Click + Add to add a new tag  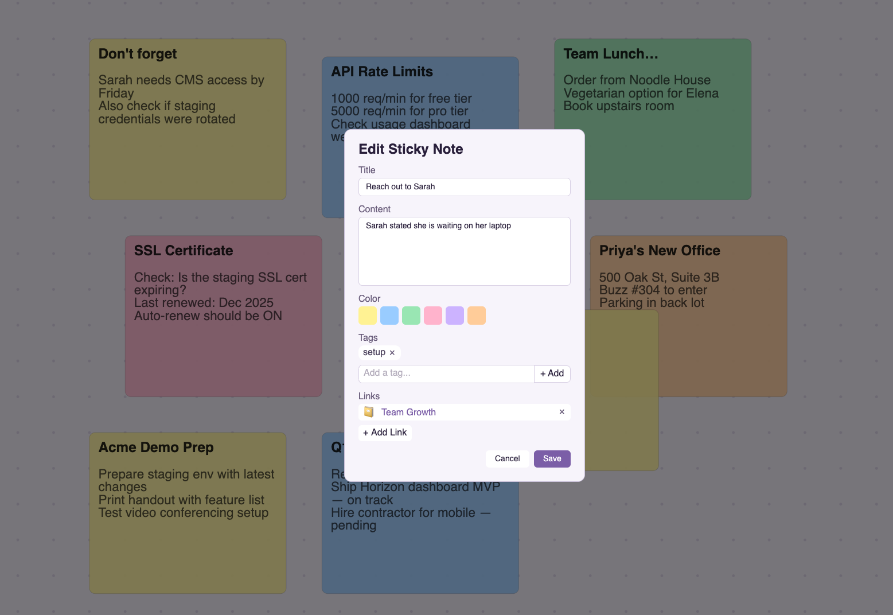click(x=552, y=373)
